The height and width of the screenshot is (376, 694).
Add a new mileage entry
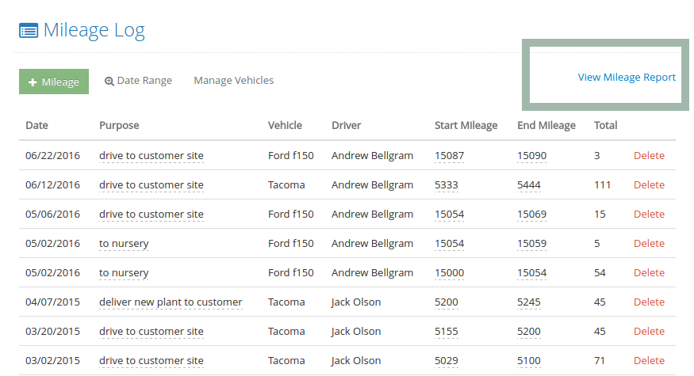[54, 82]
